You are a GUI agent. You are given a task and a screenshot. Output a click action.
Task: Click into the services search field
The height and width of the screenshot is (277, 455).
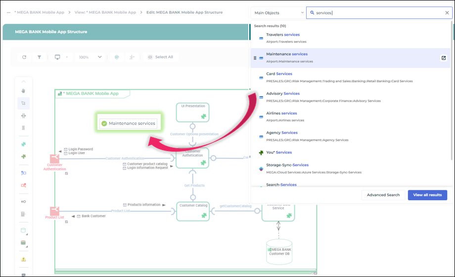point(376,13)
